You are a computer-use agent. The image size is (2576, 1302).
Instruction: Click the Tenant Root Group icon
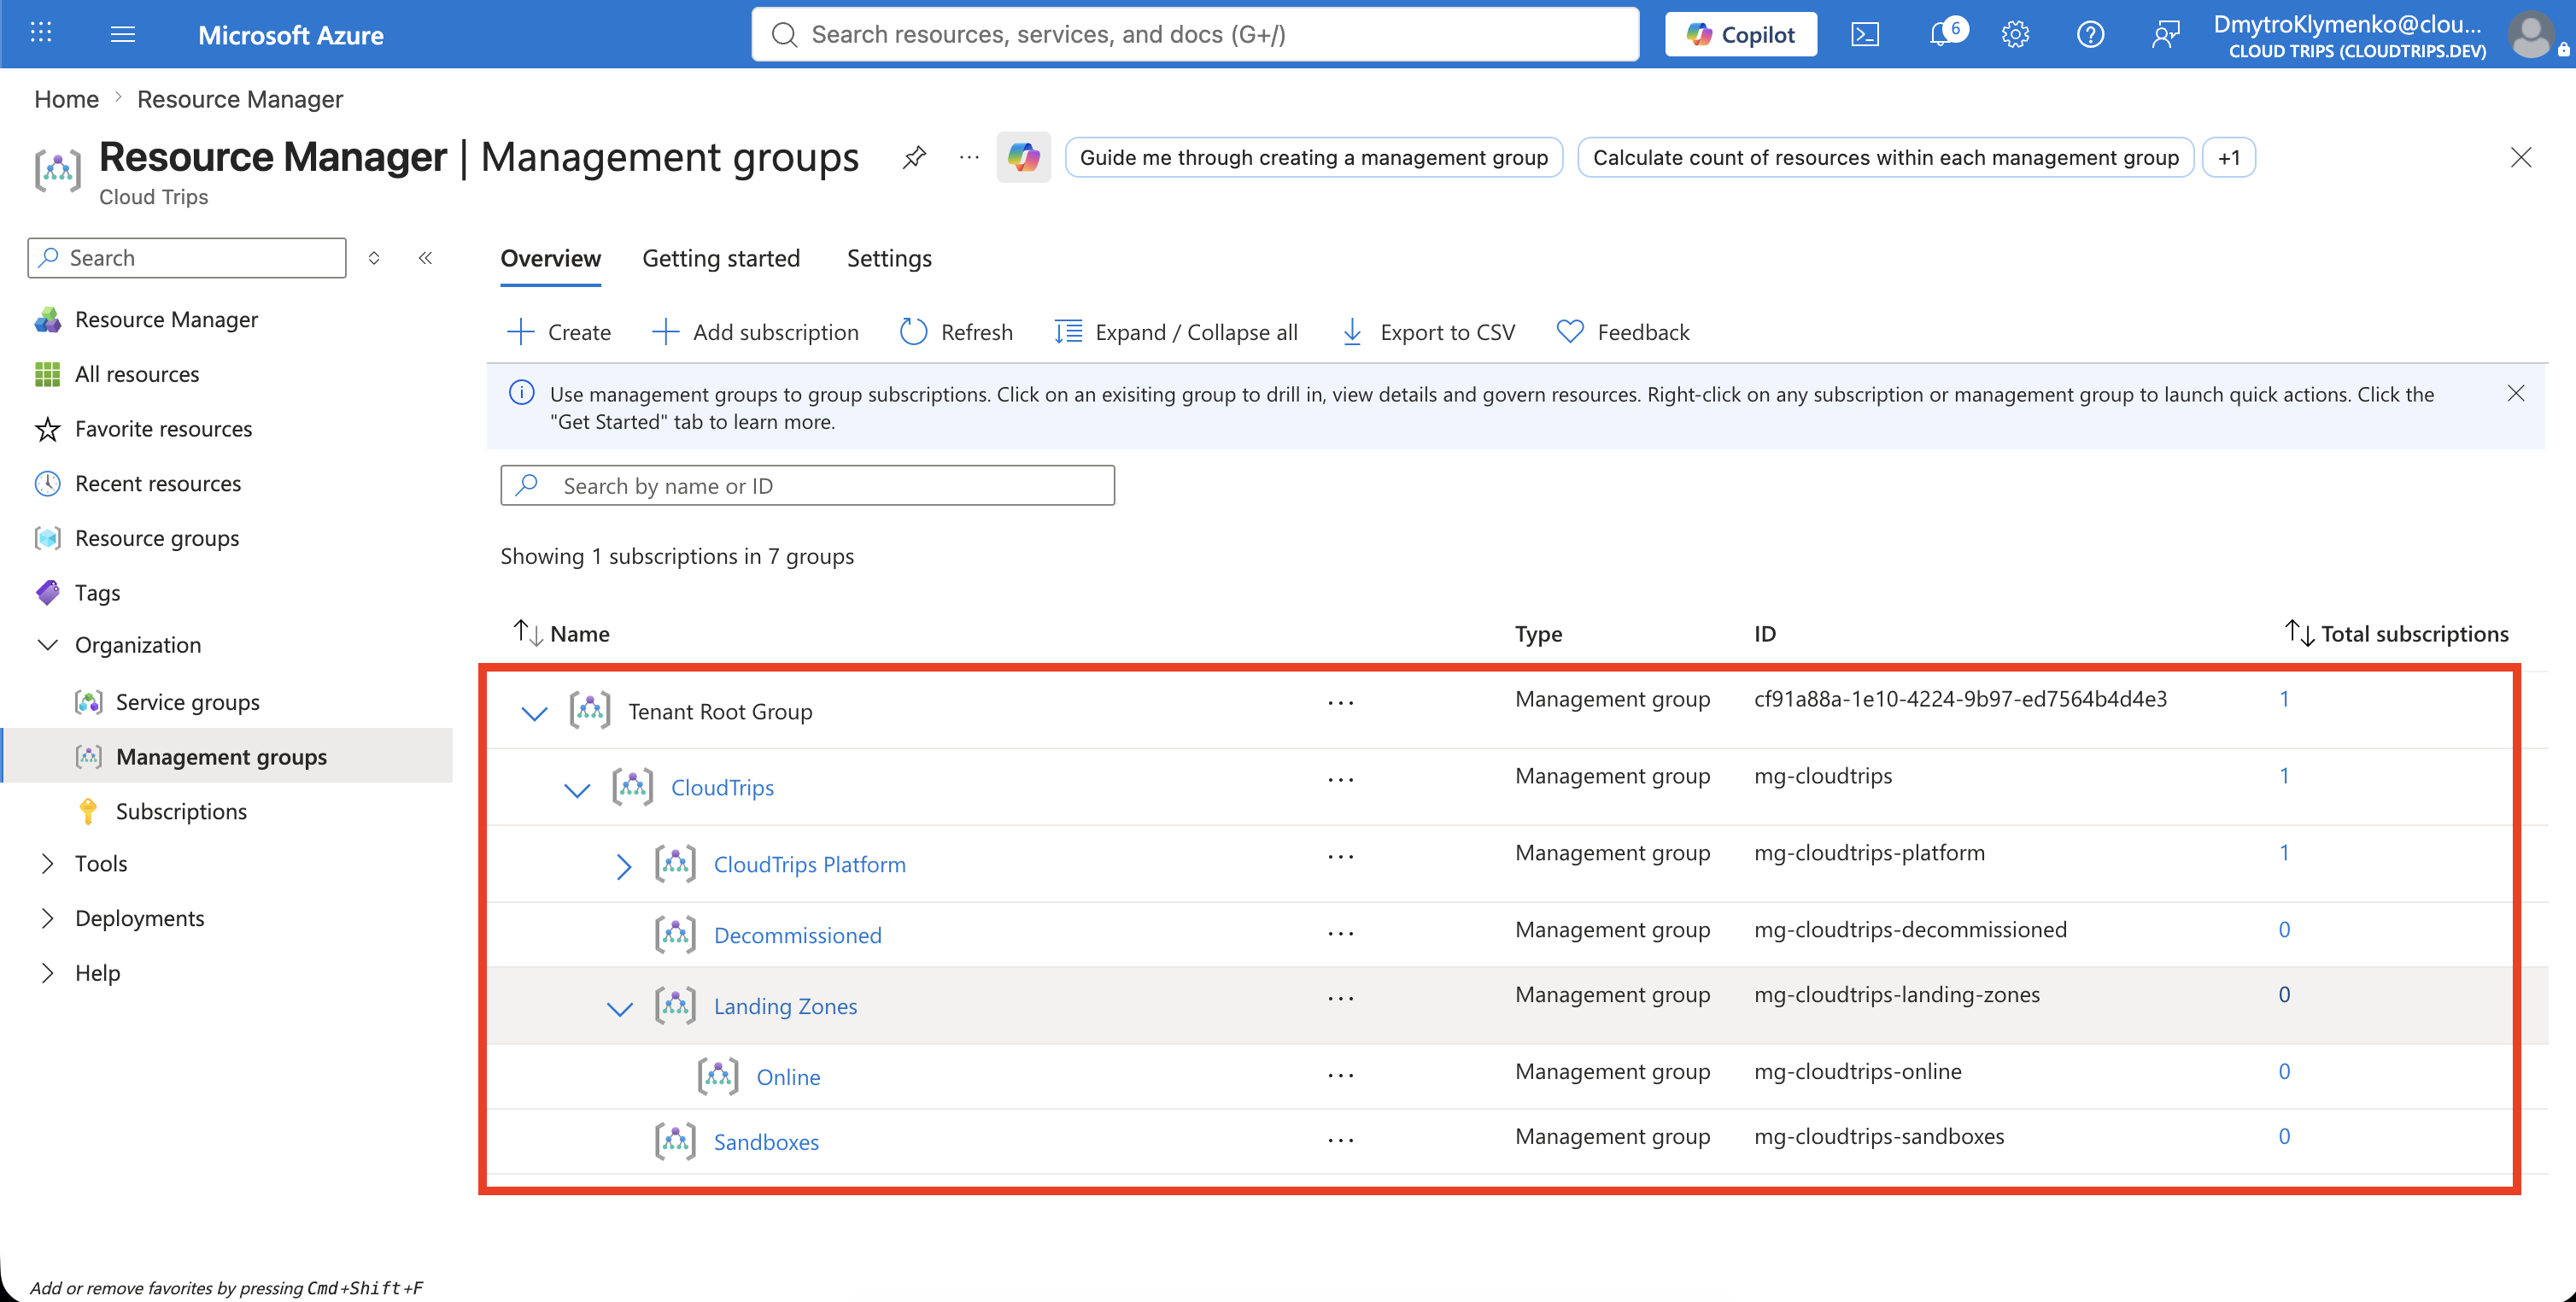pos(590,710)
